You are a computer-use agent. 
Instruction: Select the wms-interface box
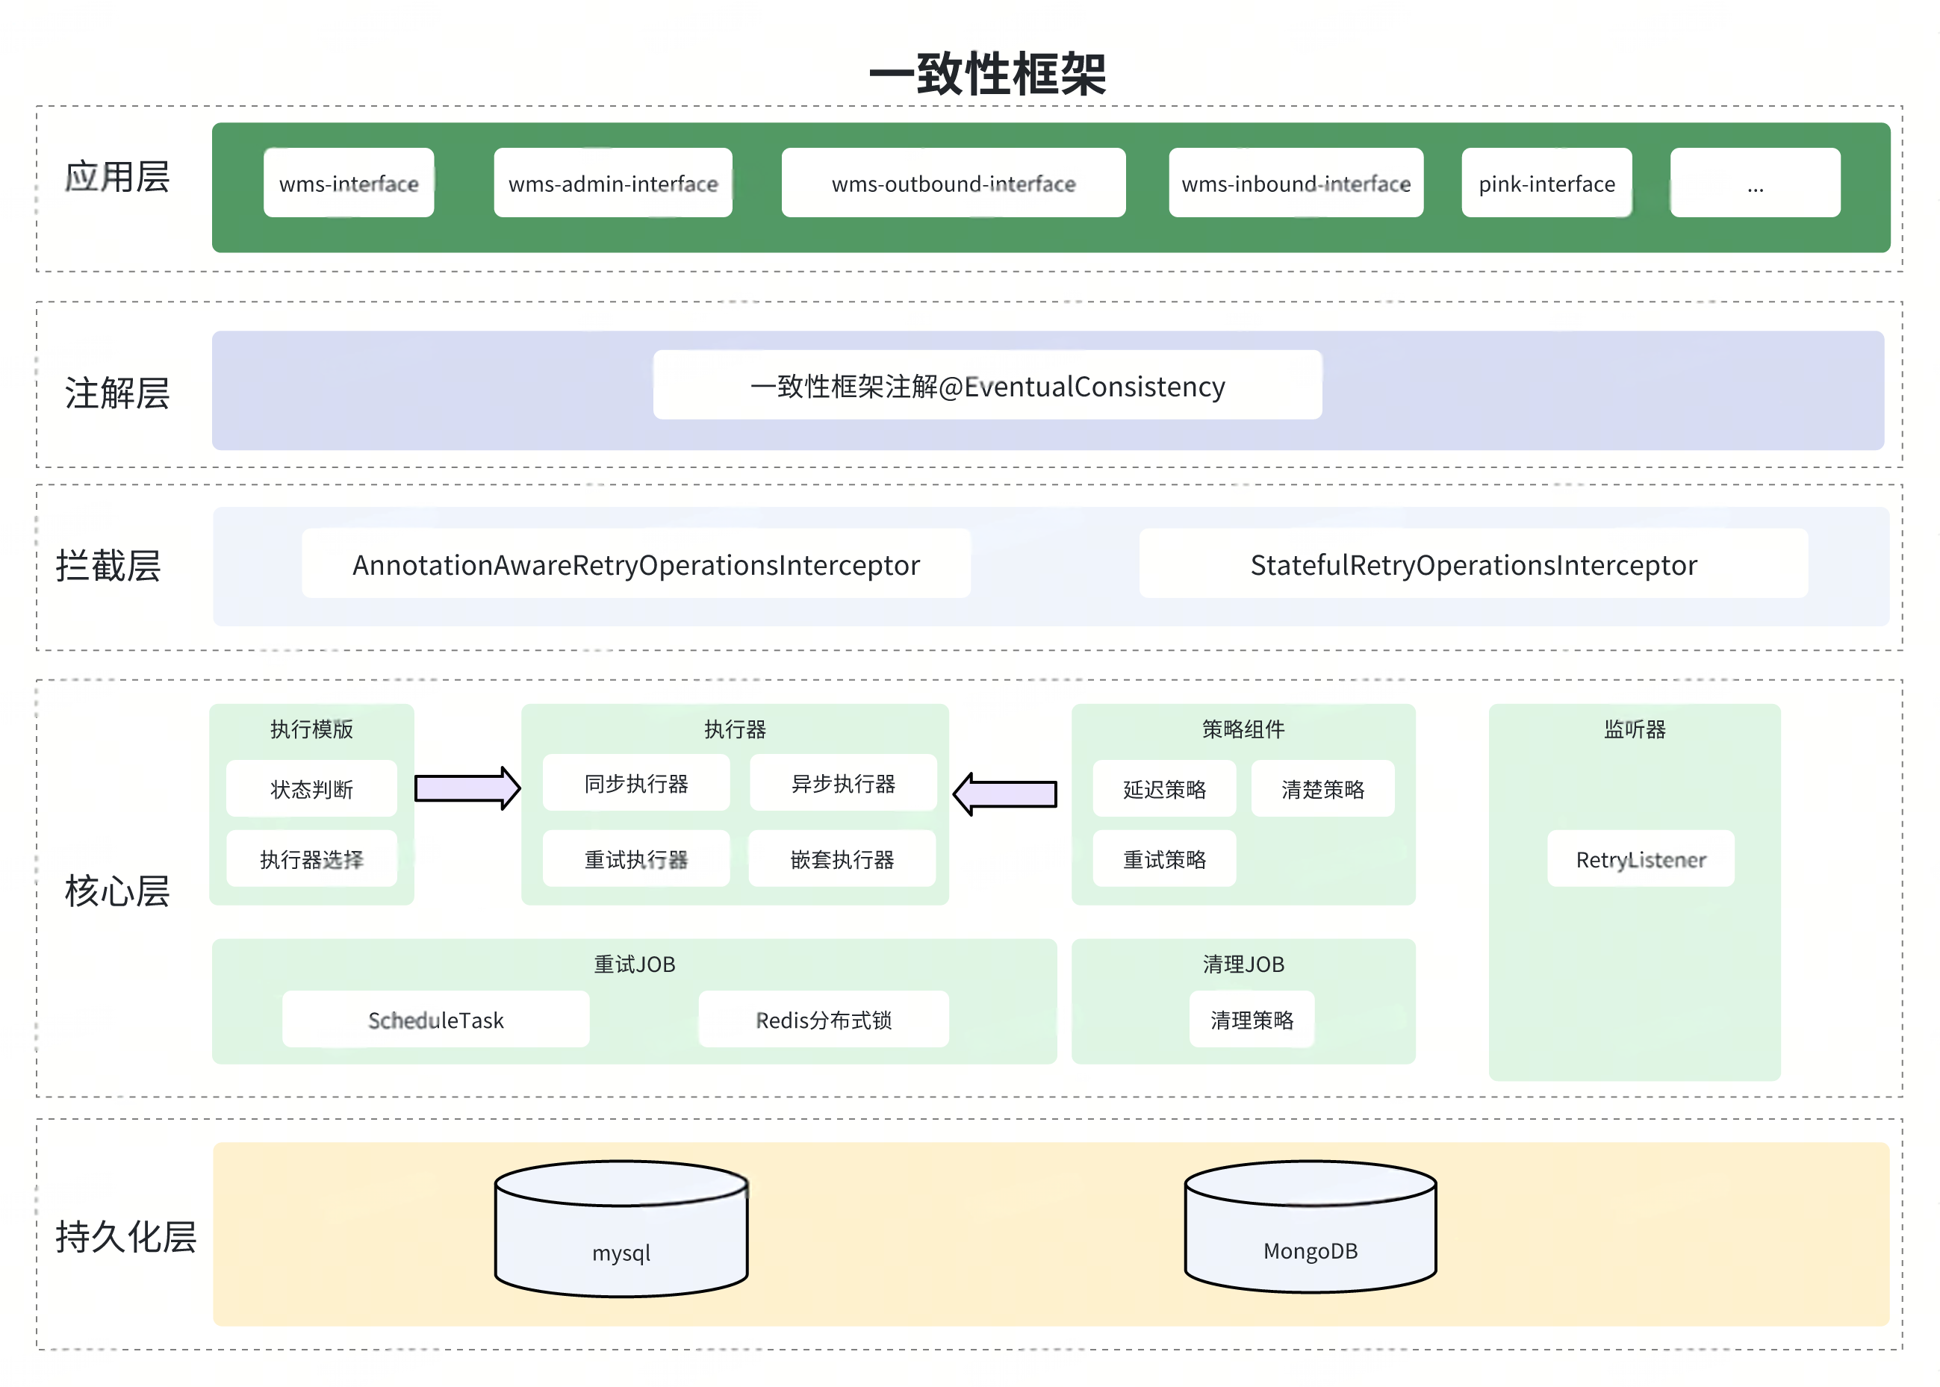pyautogui.click(x=349, y=183)
